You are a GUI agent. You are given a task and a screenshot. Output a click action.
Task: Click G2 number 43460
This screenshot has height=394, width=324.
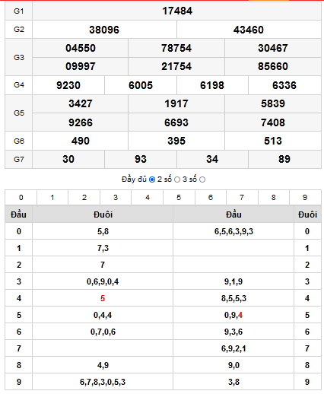(x=249, y=30)
